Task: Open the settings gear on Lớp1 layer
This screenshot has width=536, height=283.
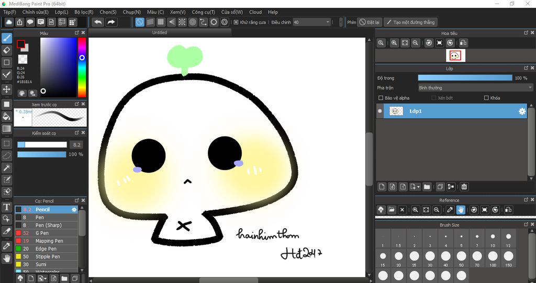Action: point(521,111)
